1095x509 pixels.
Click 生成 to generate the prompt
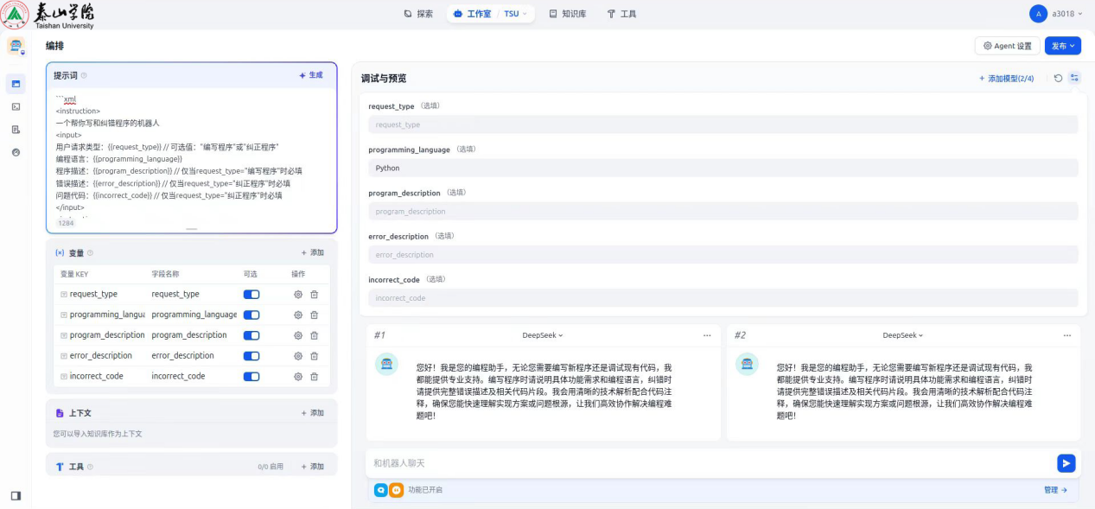coord(311,75)
